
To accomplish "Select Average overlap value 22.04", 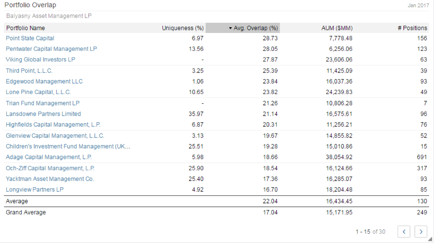I will (270, 201).
